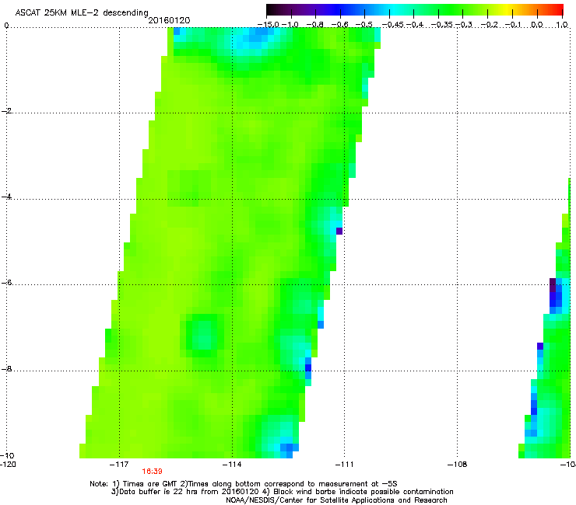Click the '-111' longitude axis label

(344, 465)
